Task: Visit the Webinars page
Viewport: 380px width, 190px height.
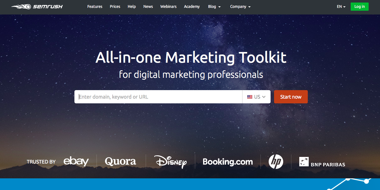Action: [x=168, y=6]
